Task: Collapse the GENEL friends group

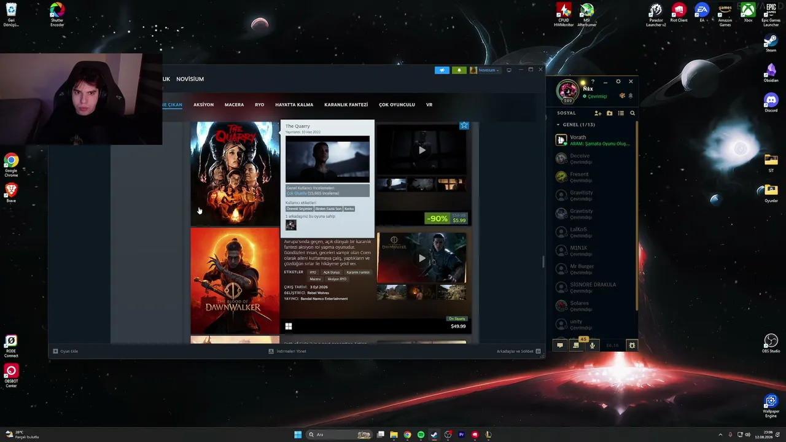Action: (558, 125)
